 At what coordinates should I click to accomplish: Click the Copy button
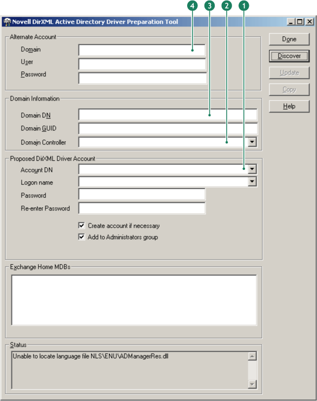pos(289,89)
